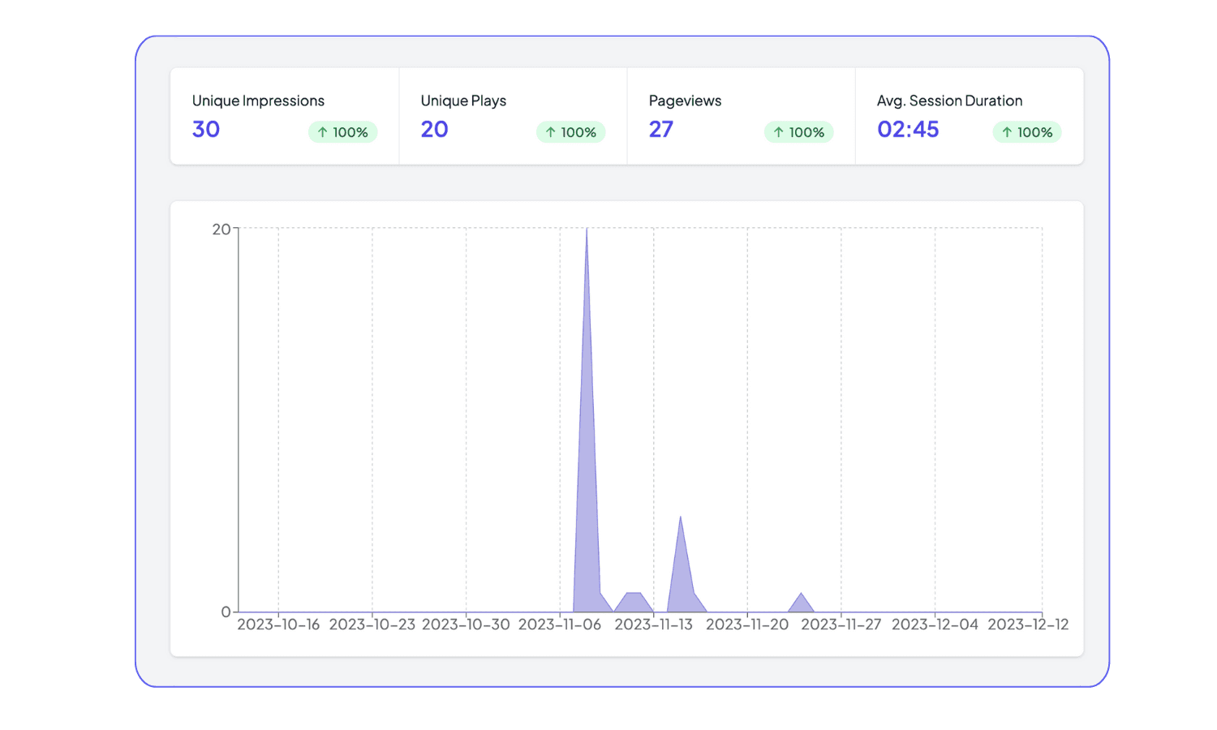Click the up arrow icon in Pageviews badge
1217x730 pixels.
[779, 131]
